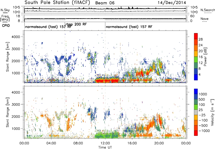Click the 'CPID' row label

[6, 26]
